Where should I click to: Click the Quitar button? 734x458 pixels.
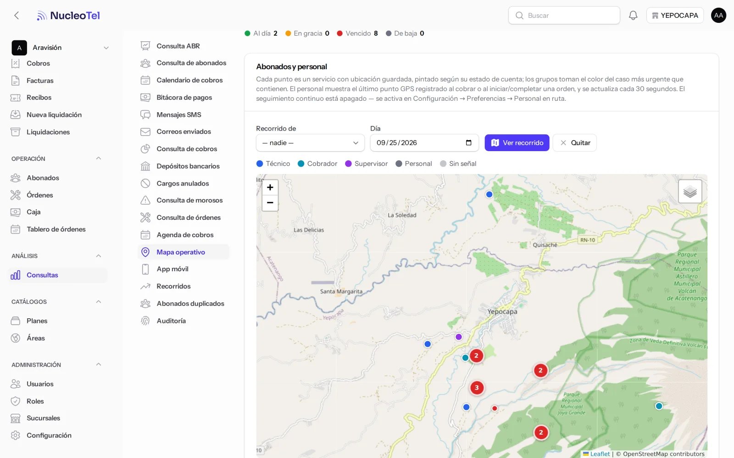575,143
